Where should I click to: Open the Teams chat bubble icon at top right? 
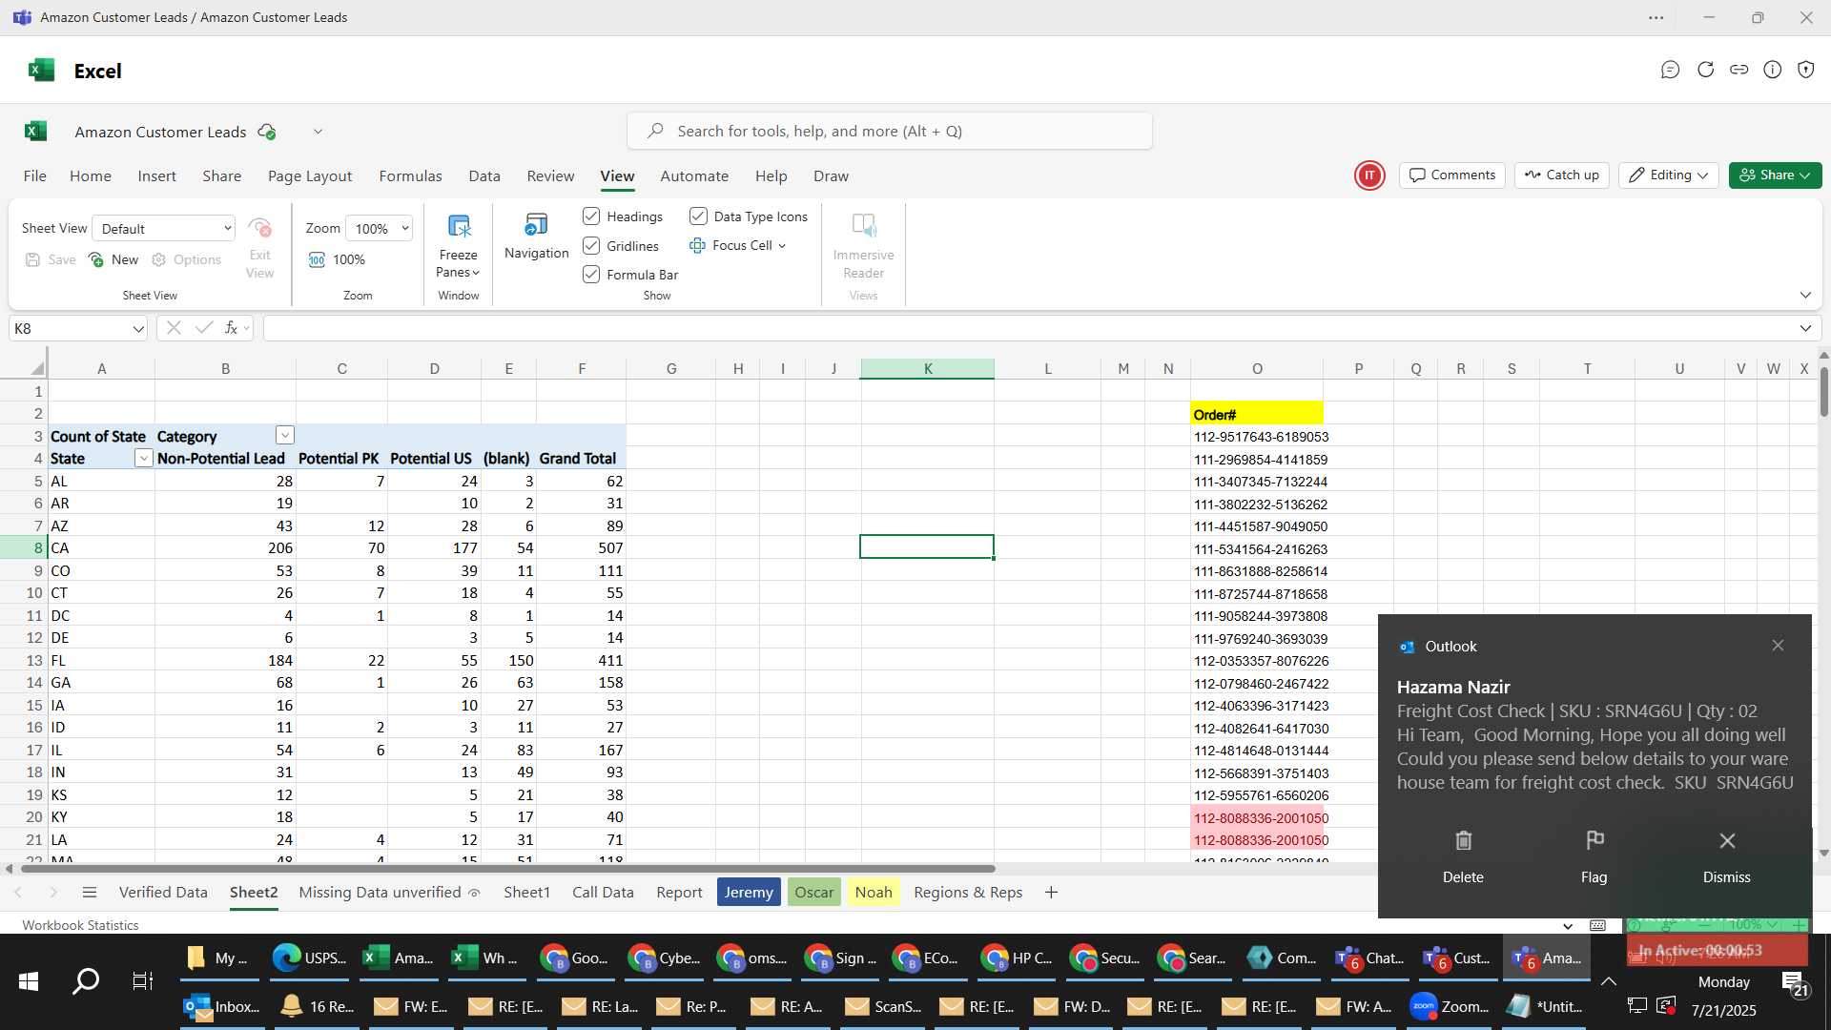tap(1670, 70)
